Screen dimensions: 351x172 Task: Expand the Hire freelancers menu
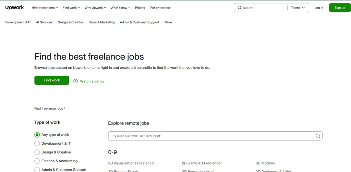45,8
